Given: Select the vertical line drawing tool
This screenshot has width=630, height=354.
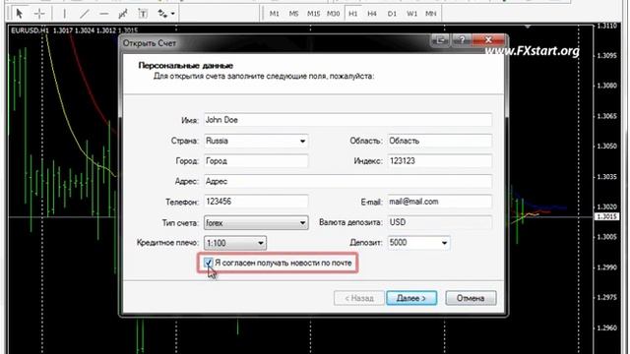Looking at the screenshot, I should point(64,14).
